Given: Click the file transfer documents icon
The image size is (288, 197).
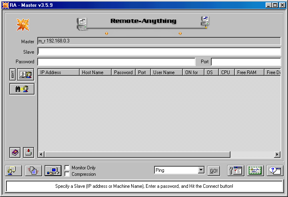Looking at the screenshot, I should click(x=33, y=171).
